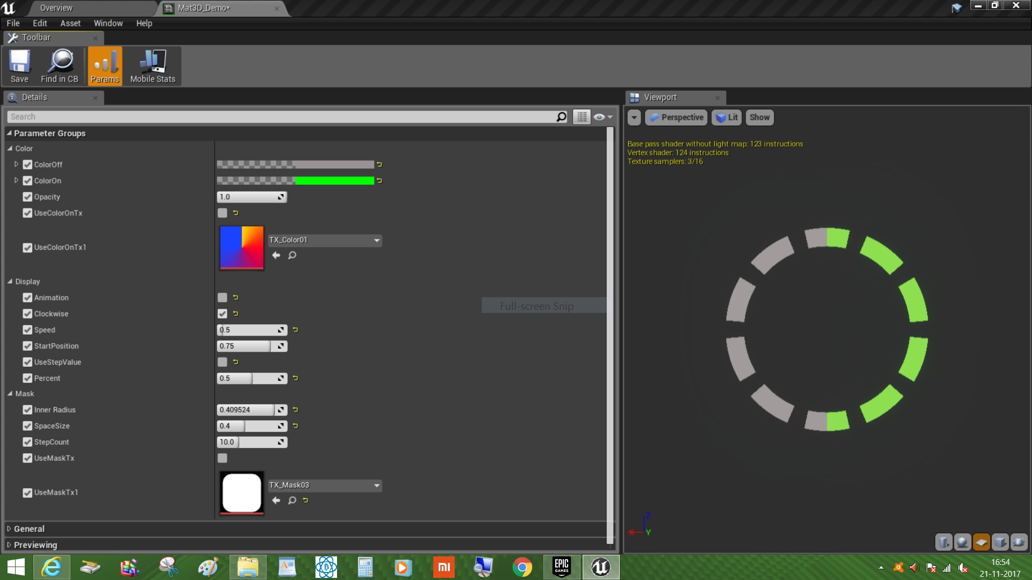Open Mobile Stats from the toolbar
Image resolution: width=1032 pixels, height=580 pixels.
tap(153, 66)
